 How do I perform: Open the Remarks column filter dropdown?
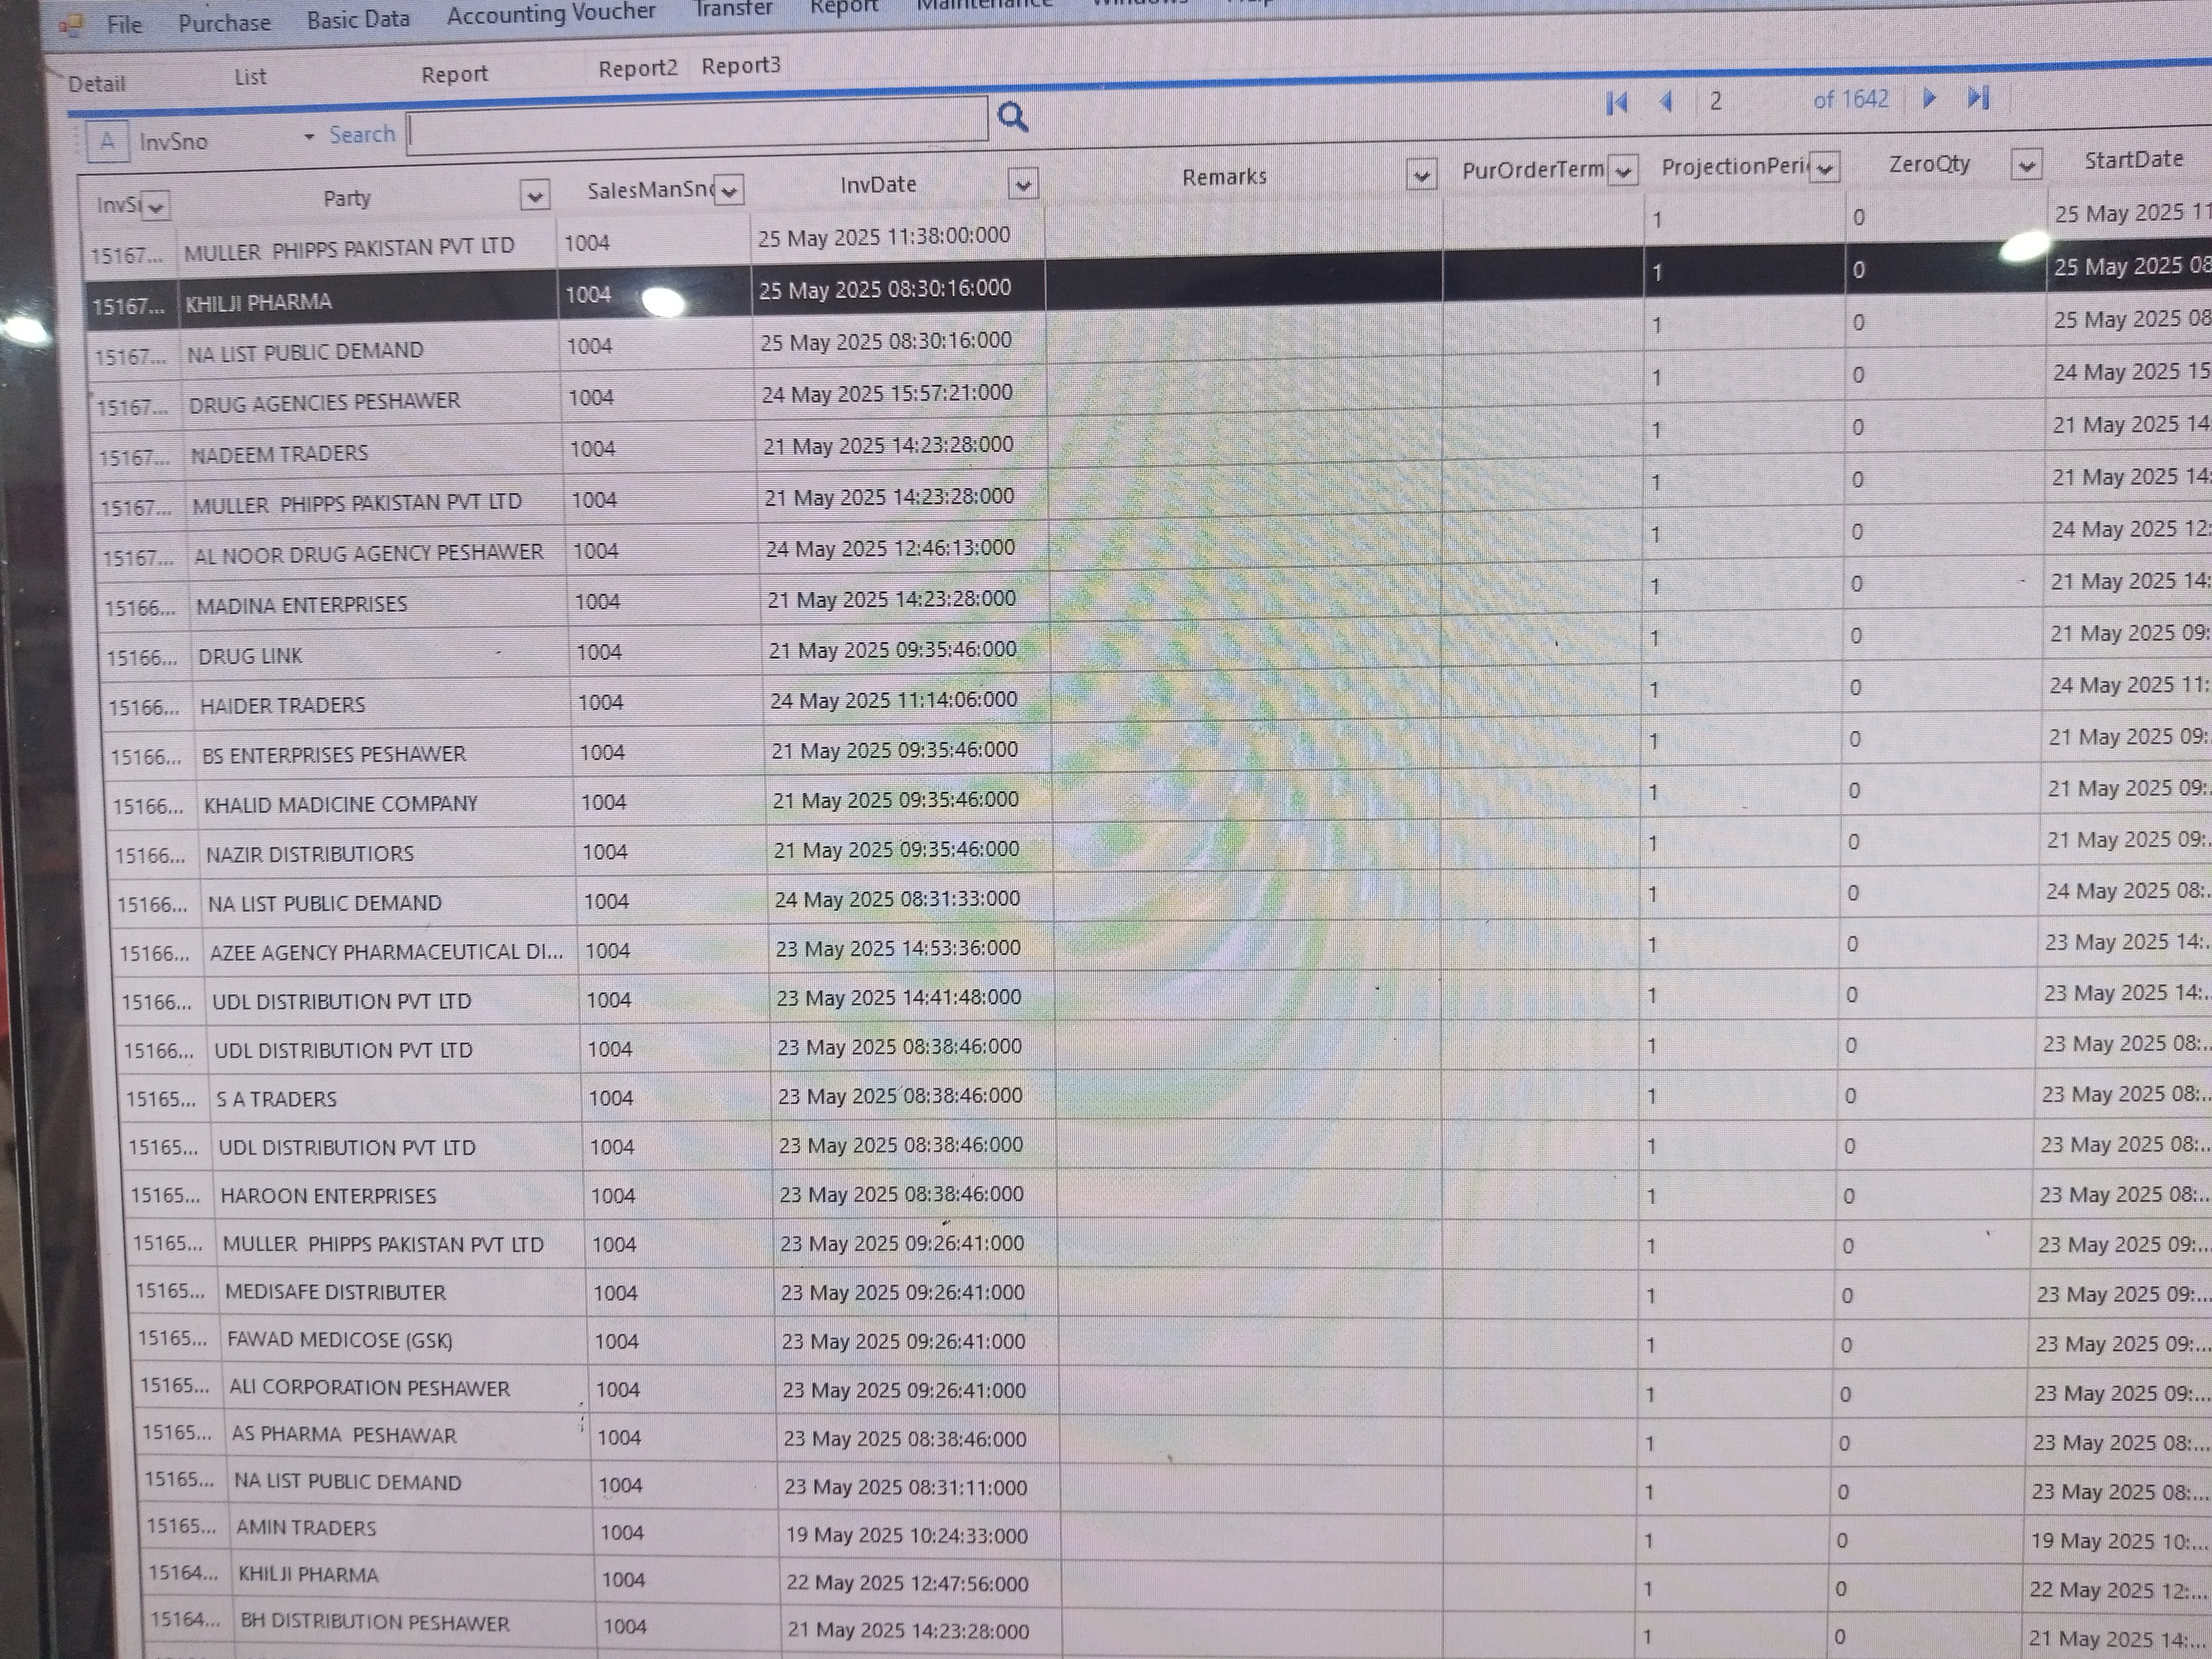(x=1420, y=175)
